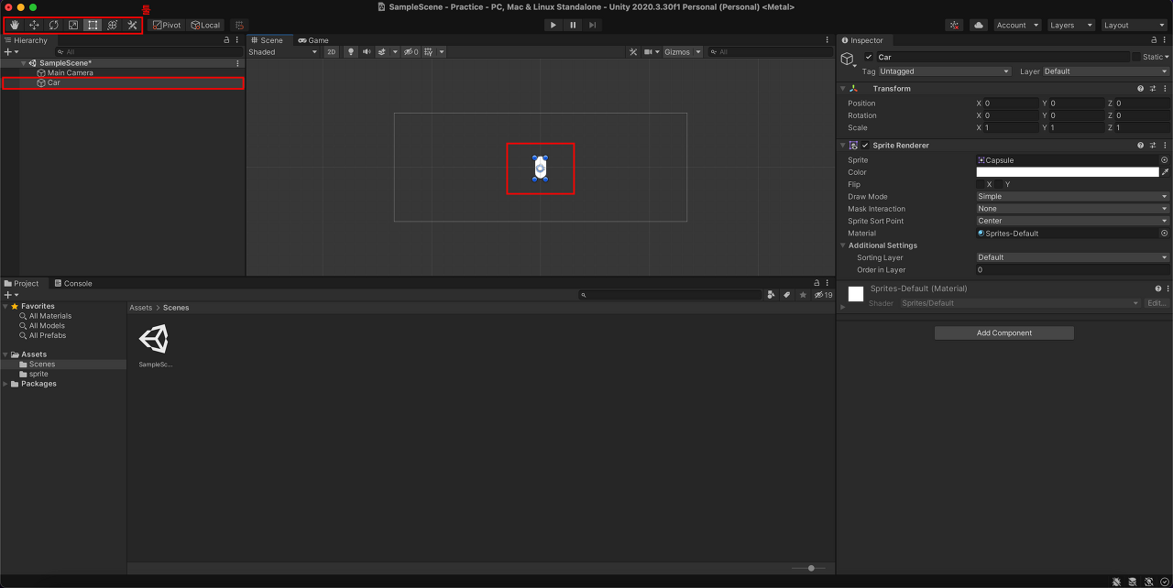The height and width of the screenshot is (588, 1173).
Task: Open the Color swatch picker
Action: point(1067,172)
